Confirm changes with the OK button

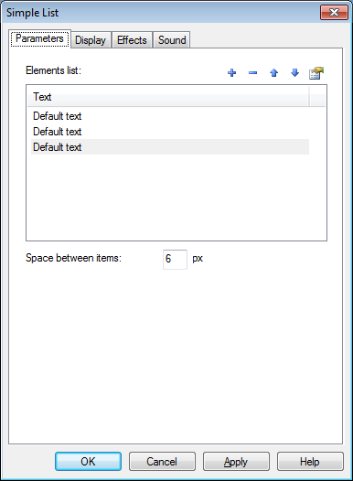(x=88, y=462)
